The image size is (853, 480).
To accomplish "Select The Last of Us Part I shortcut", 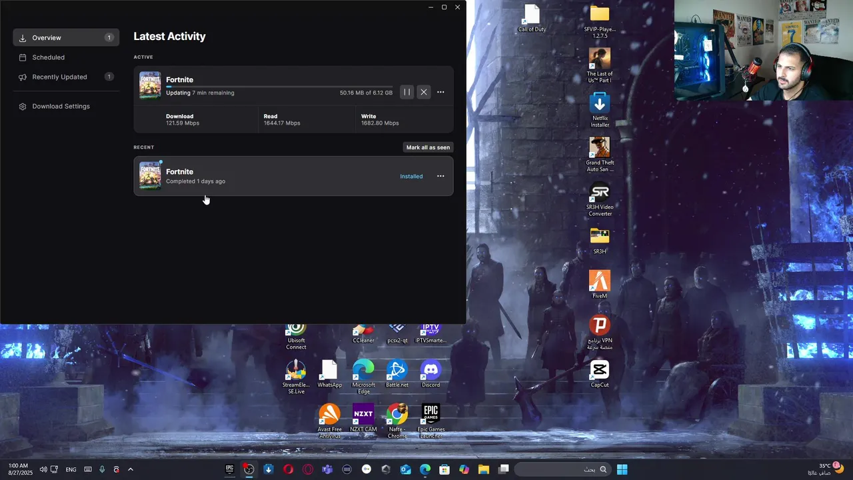I will point(600,66).
